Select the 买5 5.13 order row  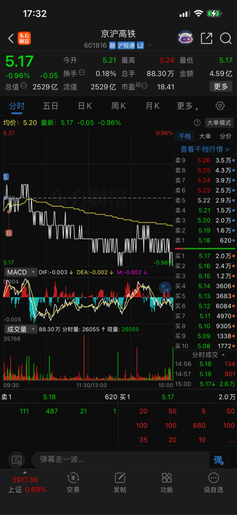click(205, 296)
